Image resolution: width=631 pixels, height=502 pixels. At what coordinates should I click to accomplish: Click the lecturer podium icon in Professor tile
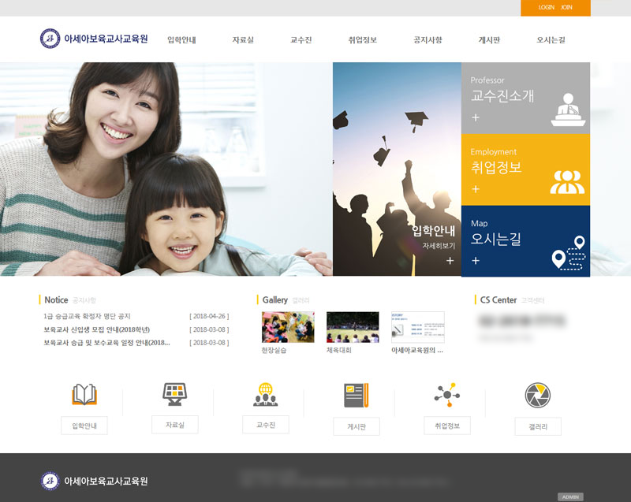(567, 110)
